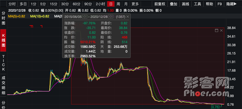Maximize the red selection range box
Screen dimensions: 242x109
(x=216, y=30)
